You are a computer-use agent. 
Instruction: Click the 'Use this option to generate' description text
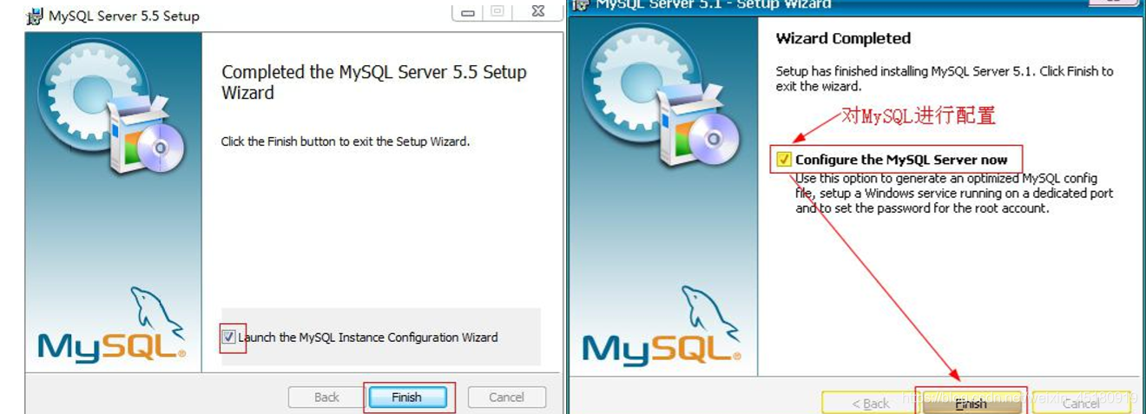click(x=954, y=194)
